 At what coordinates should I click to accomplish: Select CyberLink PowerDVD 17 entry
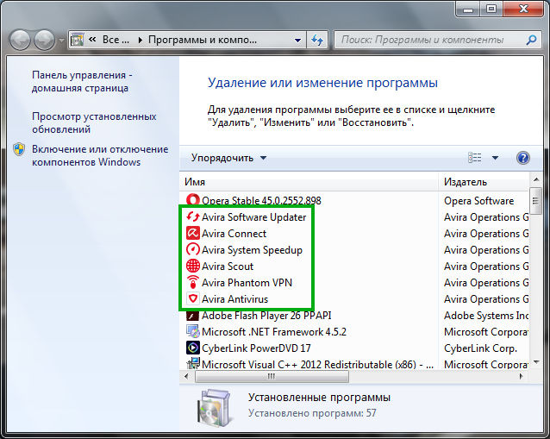256,348
